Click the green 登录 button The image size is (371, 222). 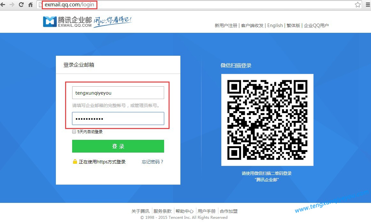click(118, 146)
